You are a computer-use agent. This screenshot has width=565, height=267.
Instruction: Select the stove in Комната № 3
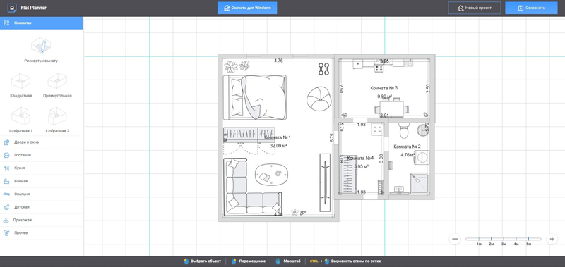pyautogui.click(x=379, y=68)
